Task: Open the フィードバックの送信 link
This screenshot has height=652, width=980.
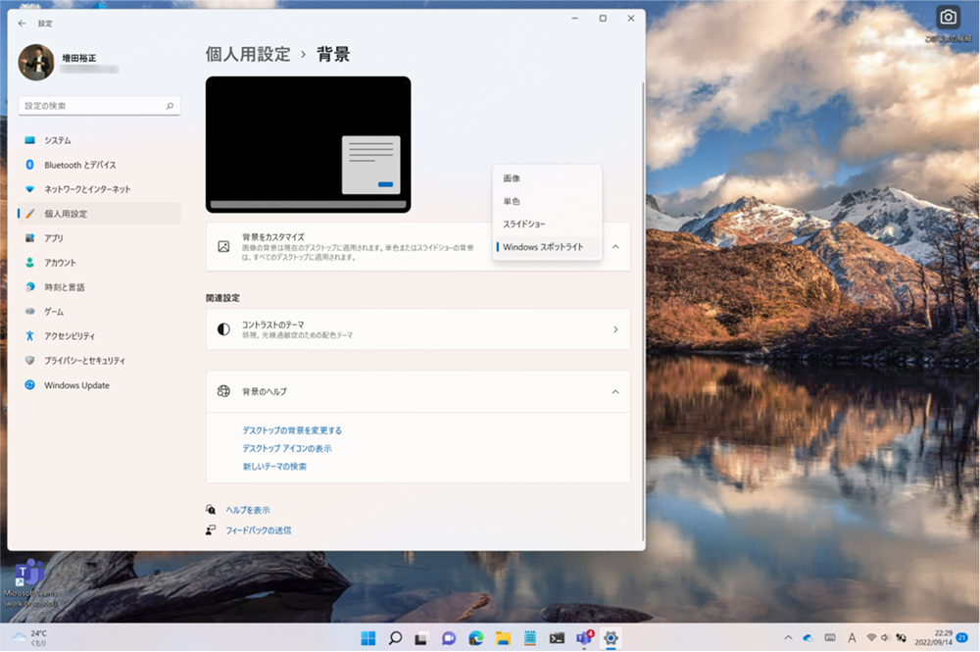Action: tap(258, 530)
